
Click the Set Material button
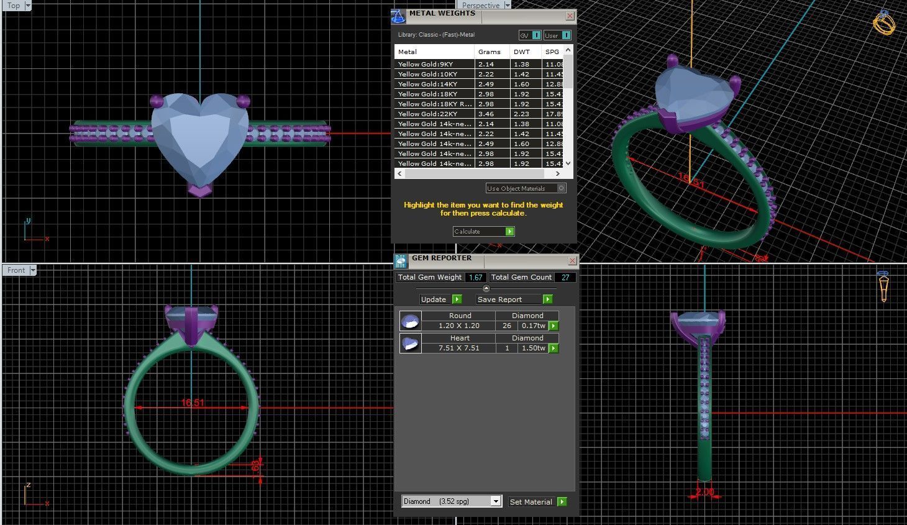click(x=537, y=502)
